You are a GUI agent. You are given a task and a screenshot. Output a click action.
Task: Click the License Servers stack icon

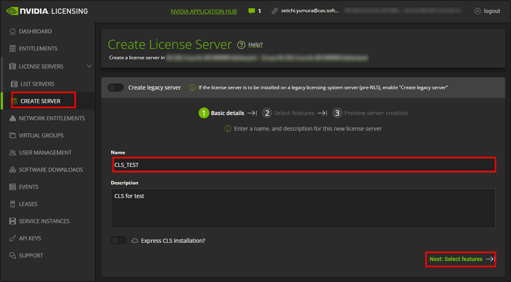[13, 66]
